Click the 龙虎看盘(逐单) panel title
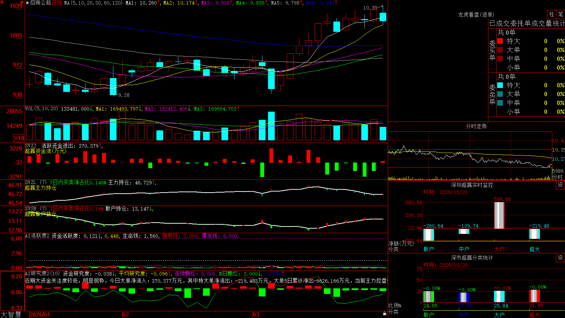This screenshot has height=318, width=565. click(476, 14)
